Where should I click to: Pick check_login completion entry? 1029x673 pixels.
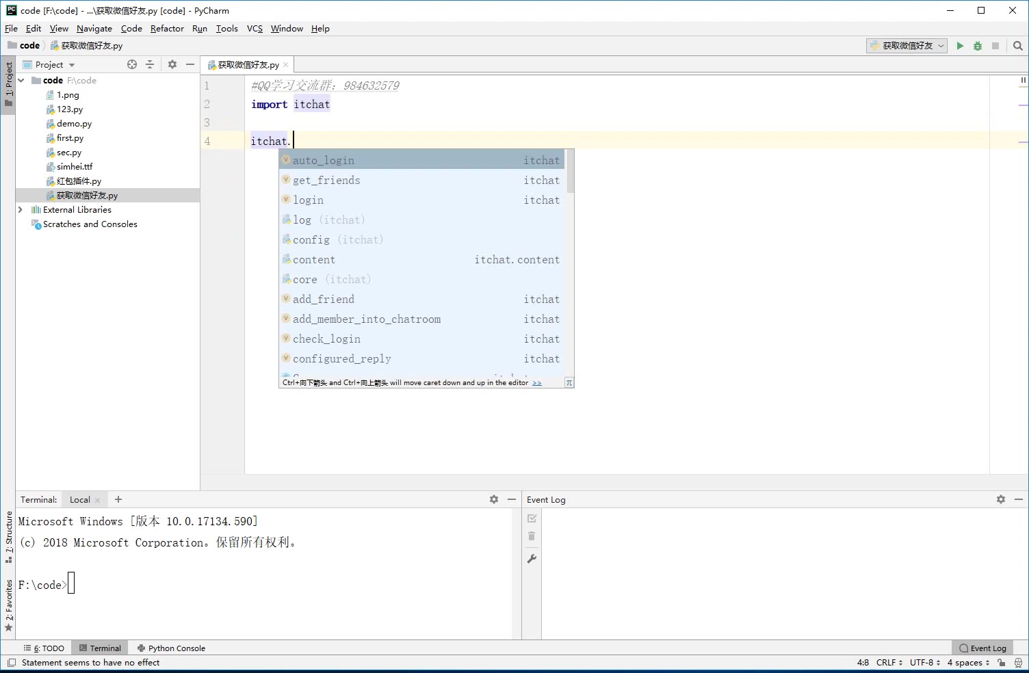coord(422,339)
